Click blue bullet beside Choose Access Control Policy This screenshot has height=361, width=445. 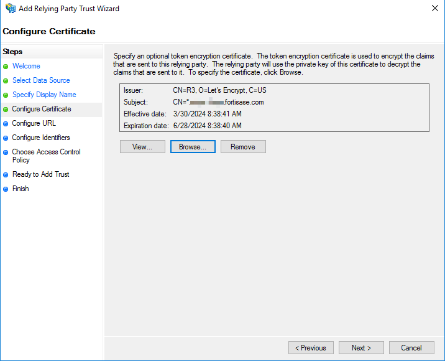[x=6, y=152]
